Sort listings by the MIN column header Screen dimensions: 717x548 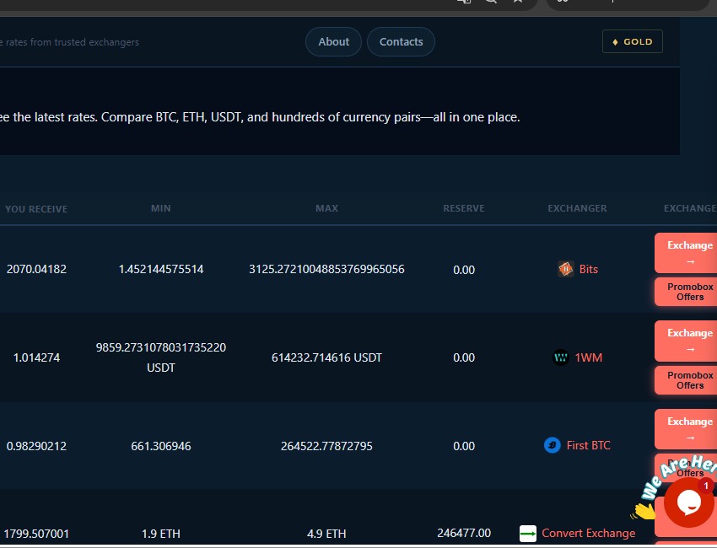[160, 208]
